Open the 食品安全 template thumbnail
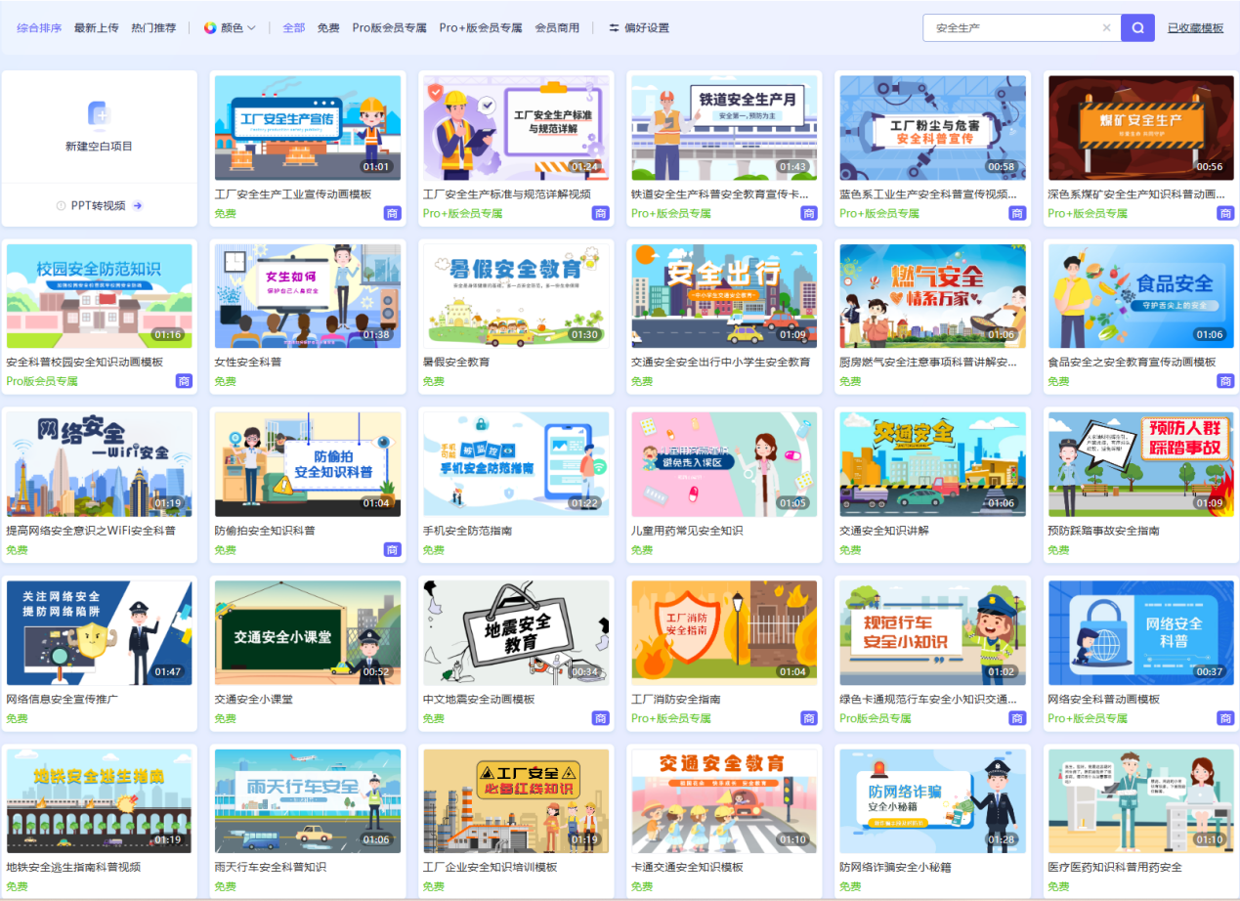This screenshot has height=901, width=1240. coord(1139,294)
